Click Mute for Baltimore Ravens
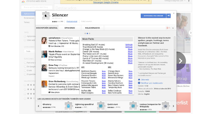Viewport: 201px width, 114px height. click(104, 71)
